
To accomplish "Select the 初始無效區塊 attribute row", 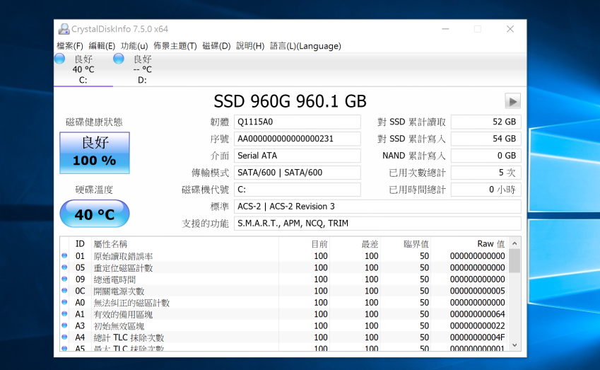I will coord(284,325).
